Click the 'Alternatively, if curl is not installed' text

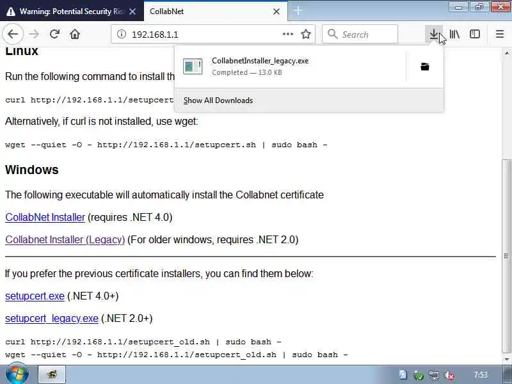pyautogui.click(x=102, y=122)
